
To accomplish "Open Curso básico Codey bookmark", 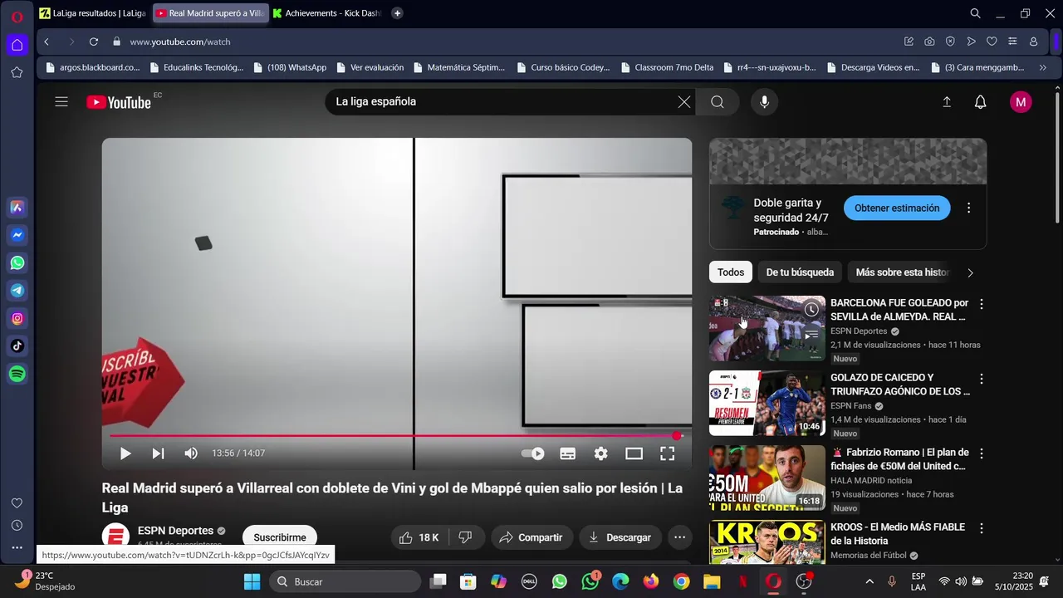I will click(x=563, y=67).
